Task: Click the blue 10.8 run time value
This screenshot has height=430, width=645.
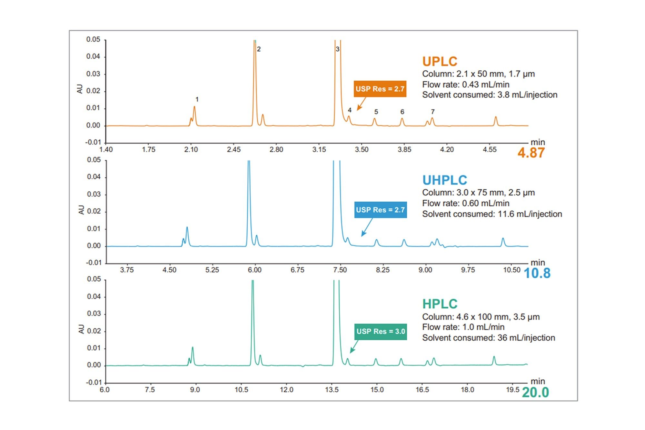Action: pyautogui.click(x=537, y=273)
